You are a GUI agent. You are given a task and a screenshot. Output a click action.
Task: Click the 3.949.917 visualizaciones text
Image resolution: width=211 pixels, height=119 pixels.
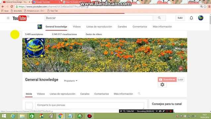coord(64,34)
